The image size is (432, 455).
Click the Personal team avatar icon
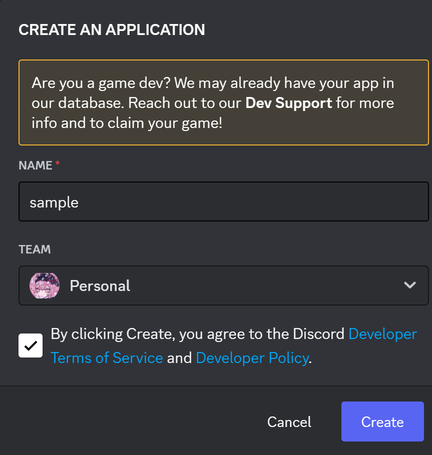[45, 285]
